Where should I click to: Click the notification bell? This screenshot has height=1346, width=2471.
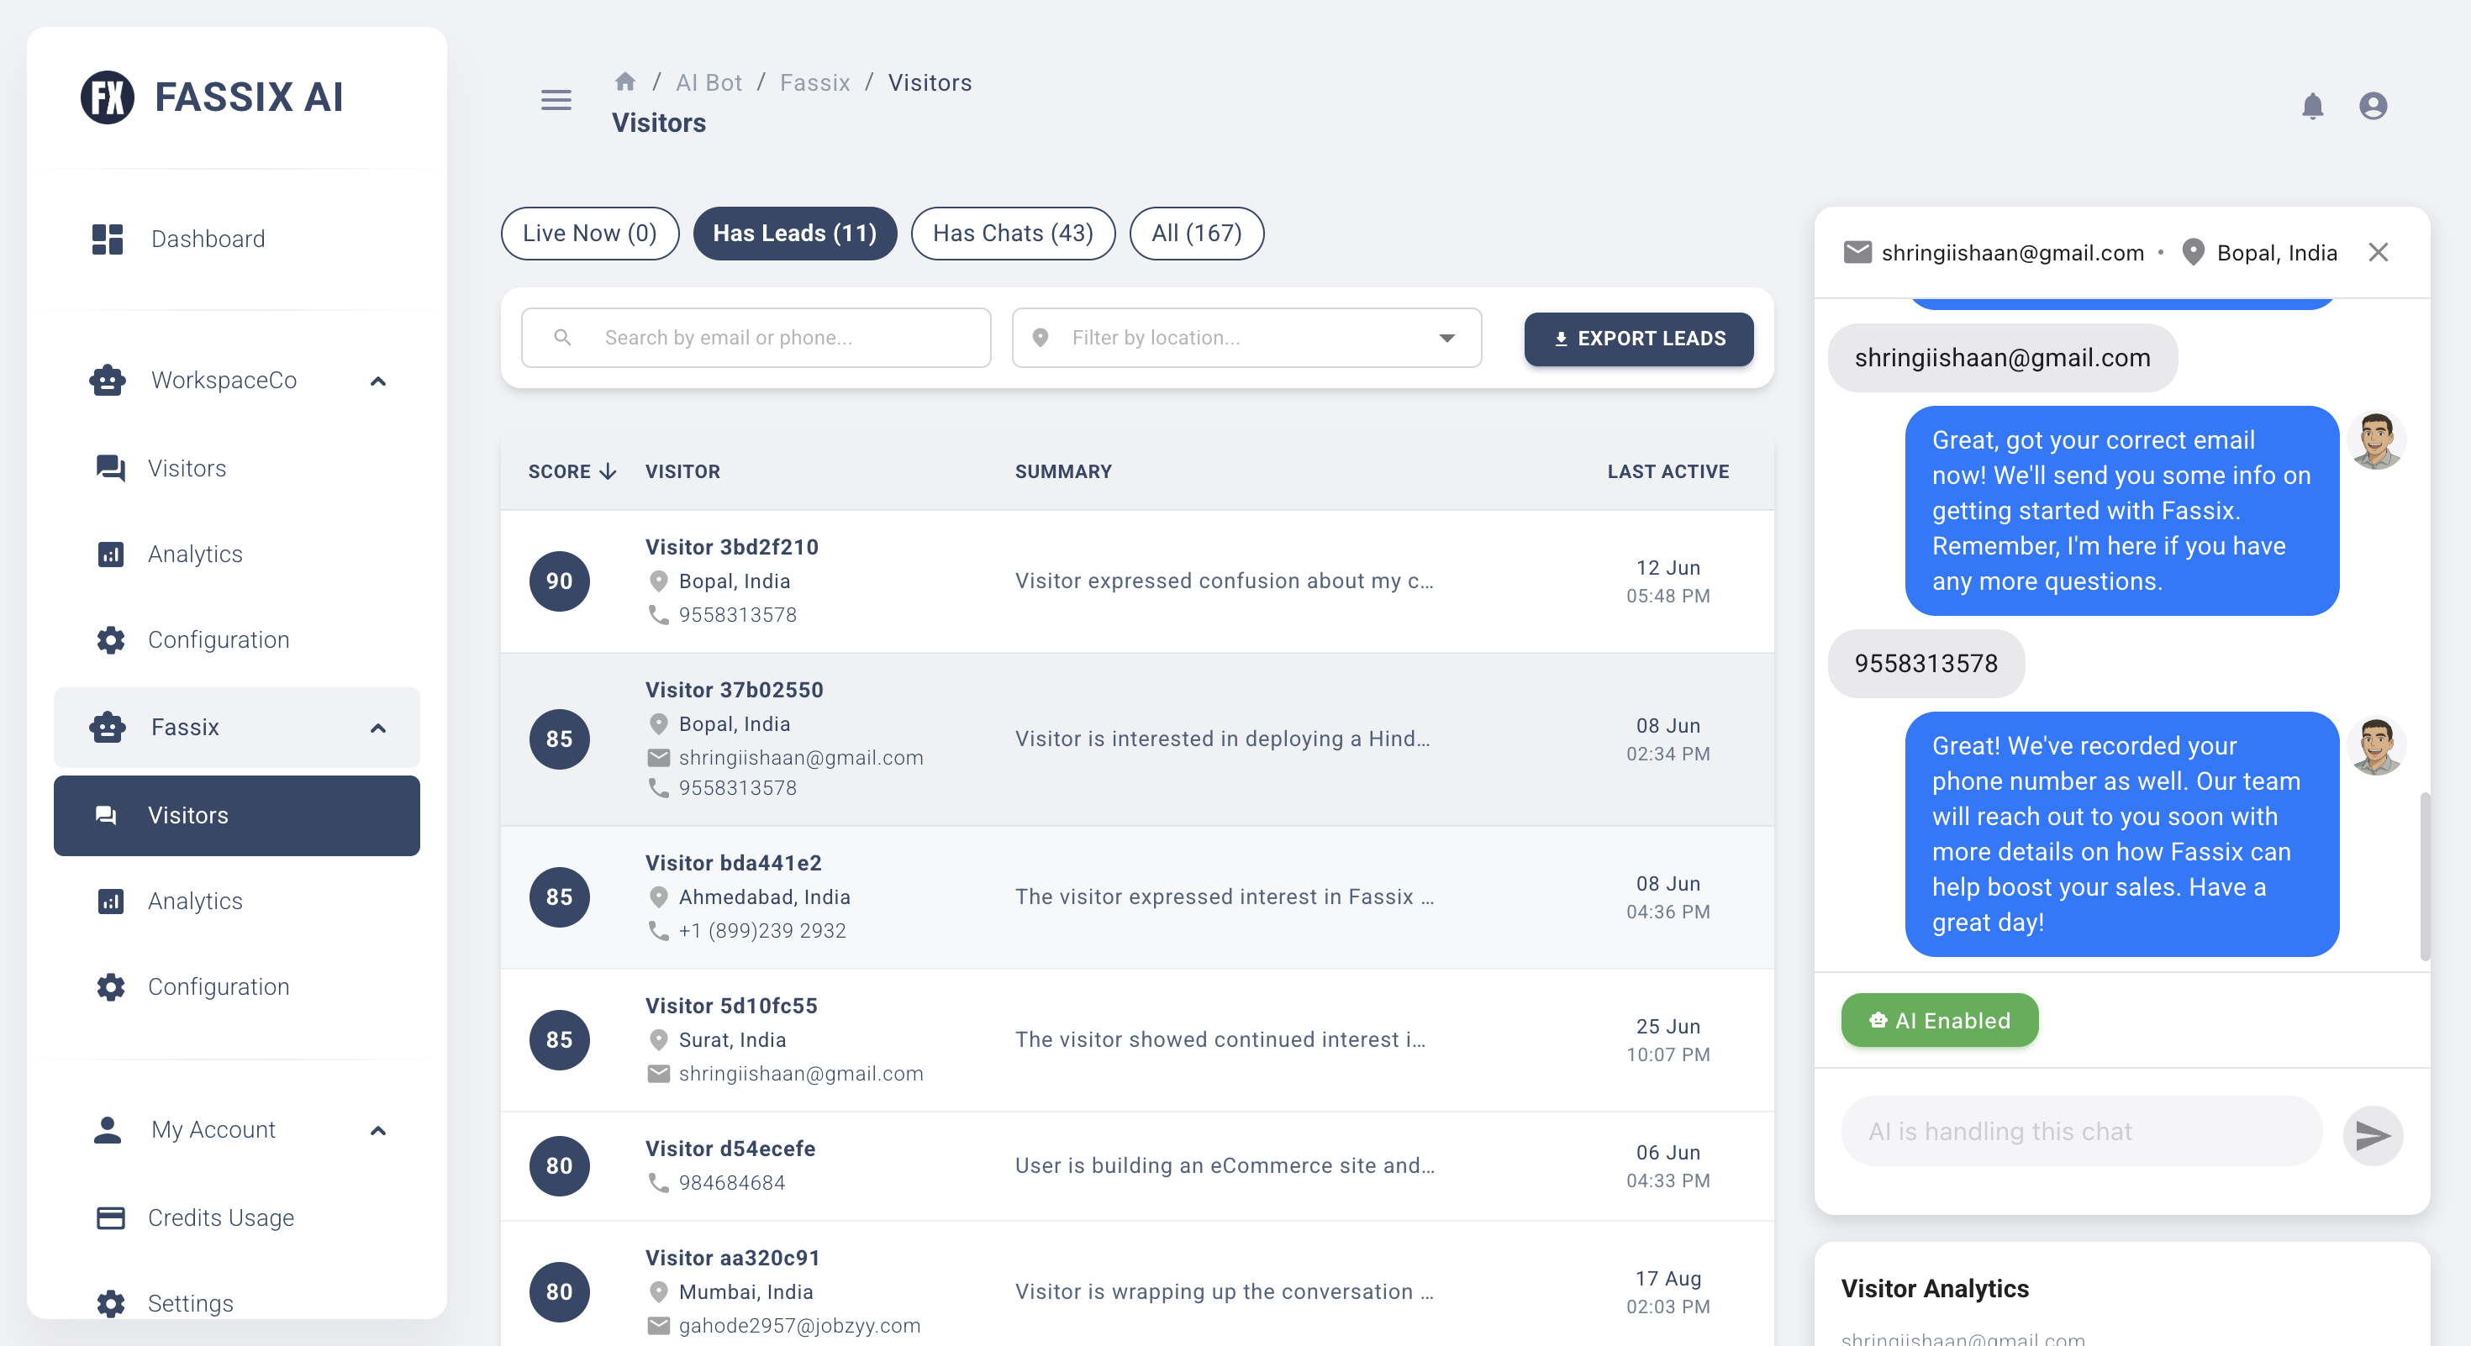click(x=2314, y=106)
